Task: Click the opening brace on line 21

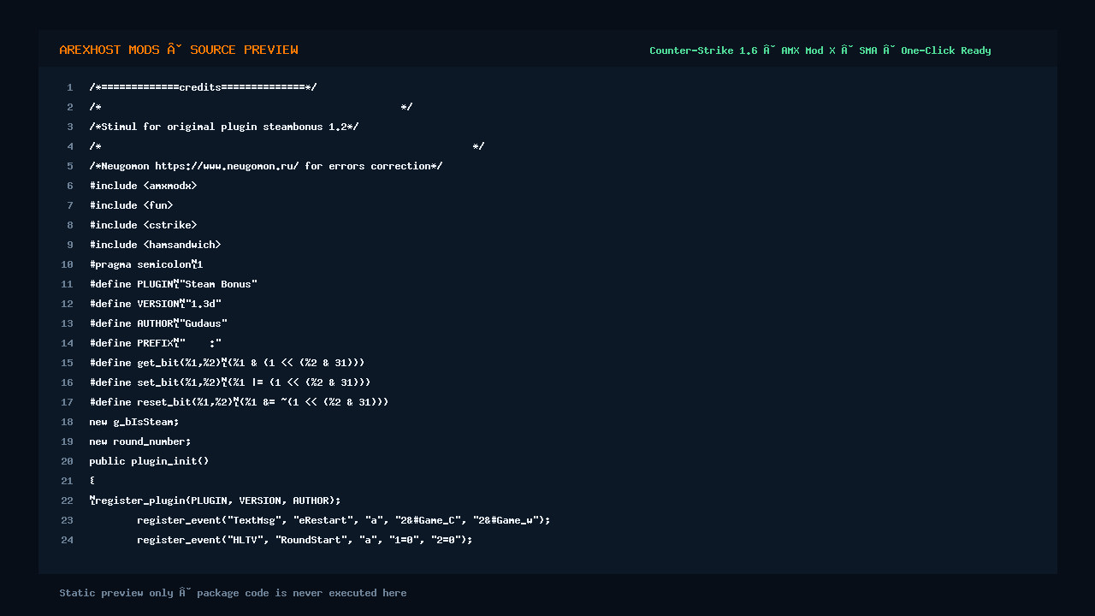Action: pos(92,481)
